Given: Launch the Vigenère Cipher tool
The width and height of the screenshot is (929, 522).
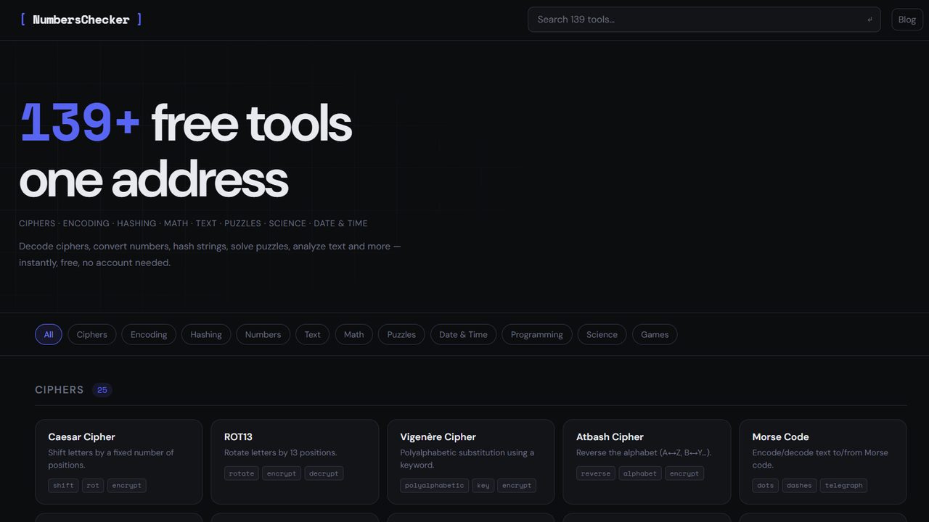Looking at the screenshot, I should 471,461.
